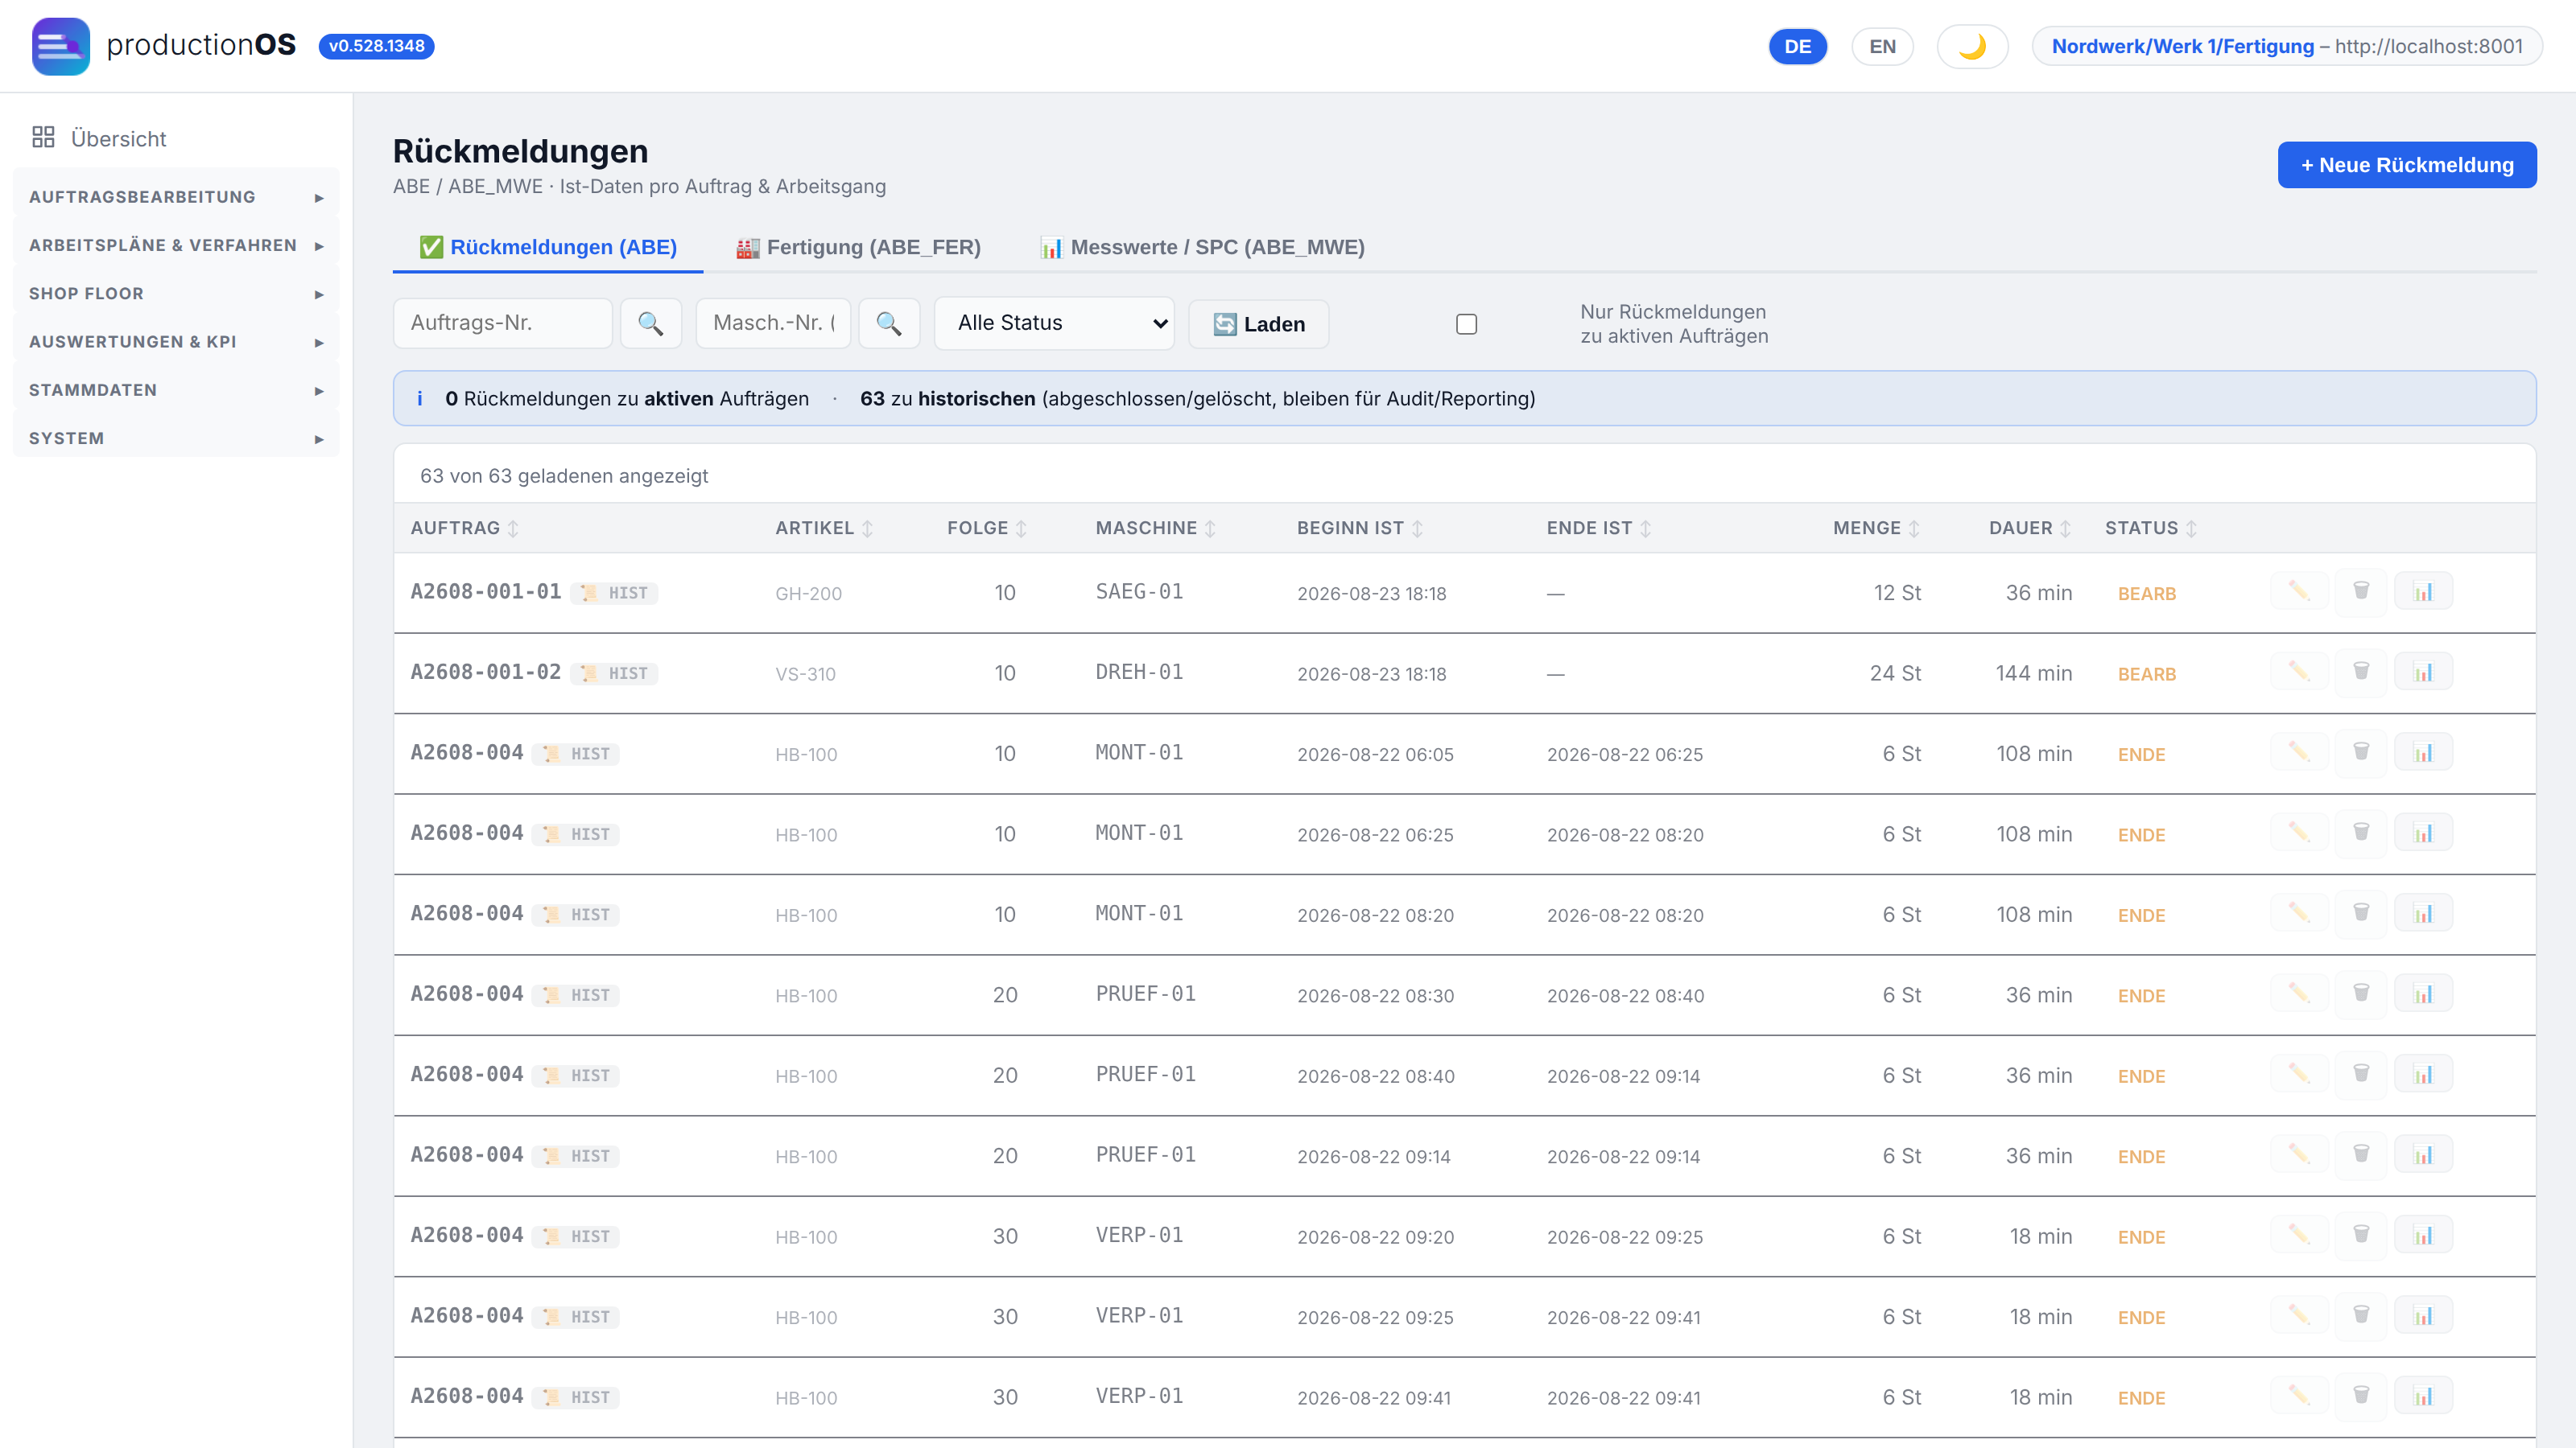The width and height of the screenshot is (2576, 1448).
Task: Trash icon for row beginning 2026-08-22 06:25
Action: pyautogui.click(x=2361, y=833)
